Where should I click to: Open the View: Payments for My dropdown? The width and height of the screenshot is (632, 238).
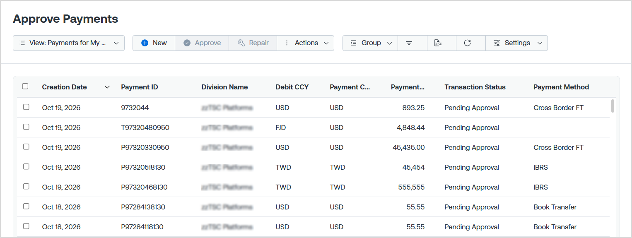pos(69,43)
